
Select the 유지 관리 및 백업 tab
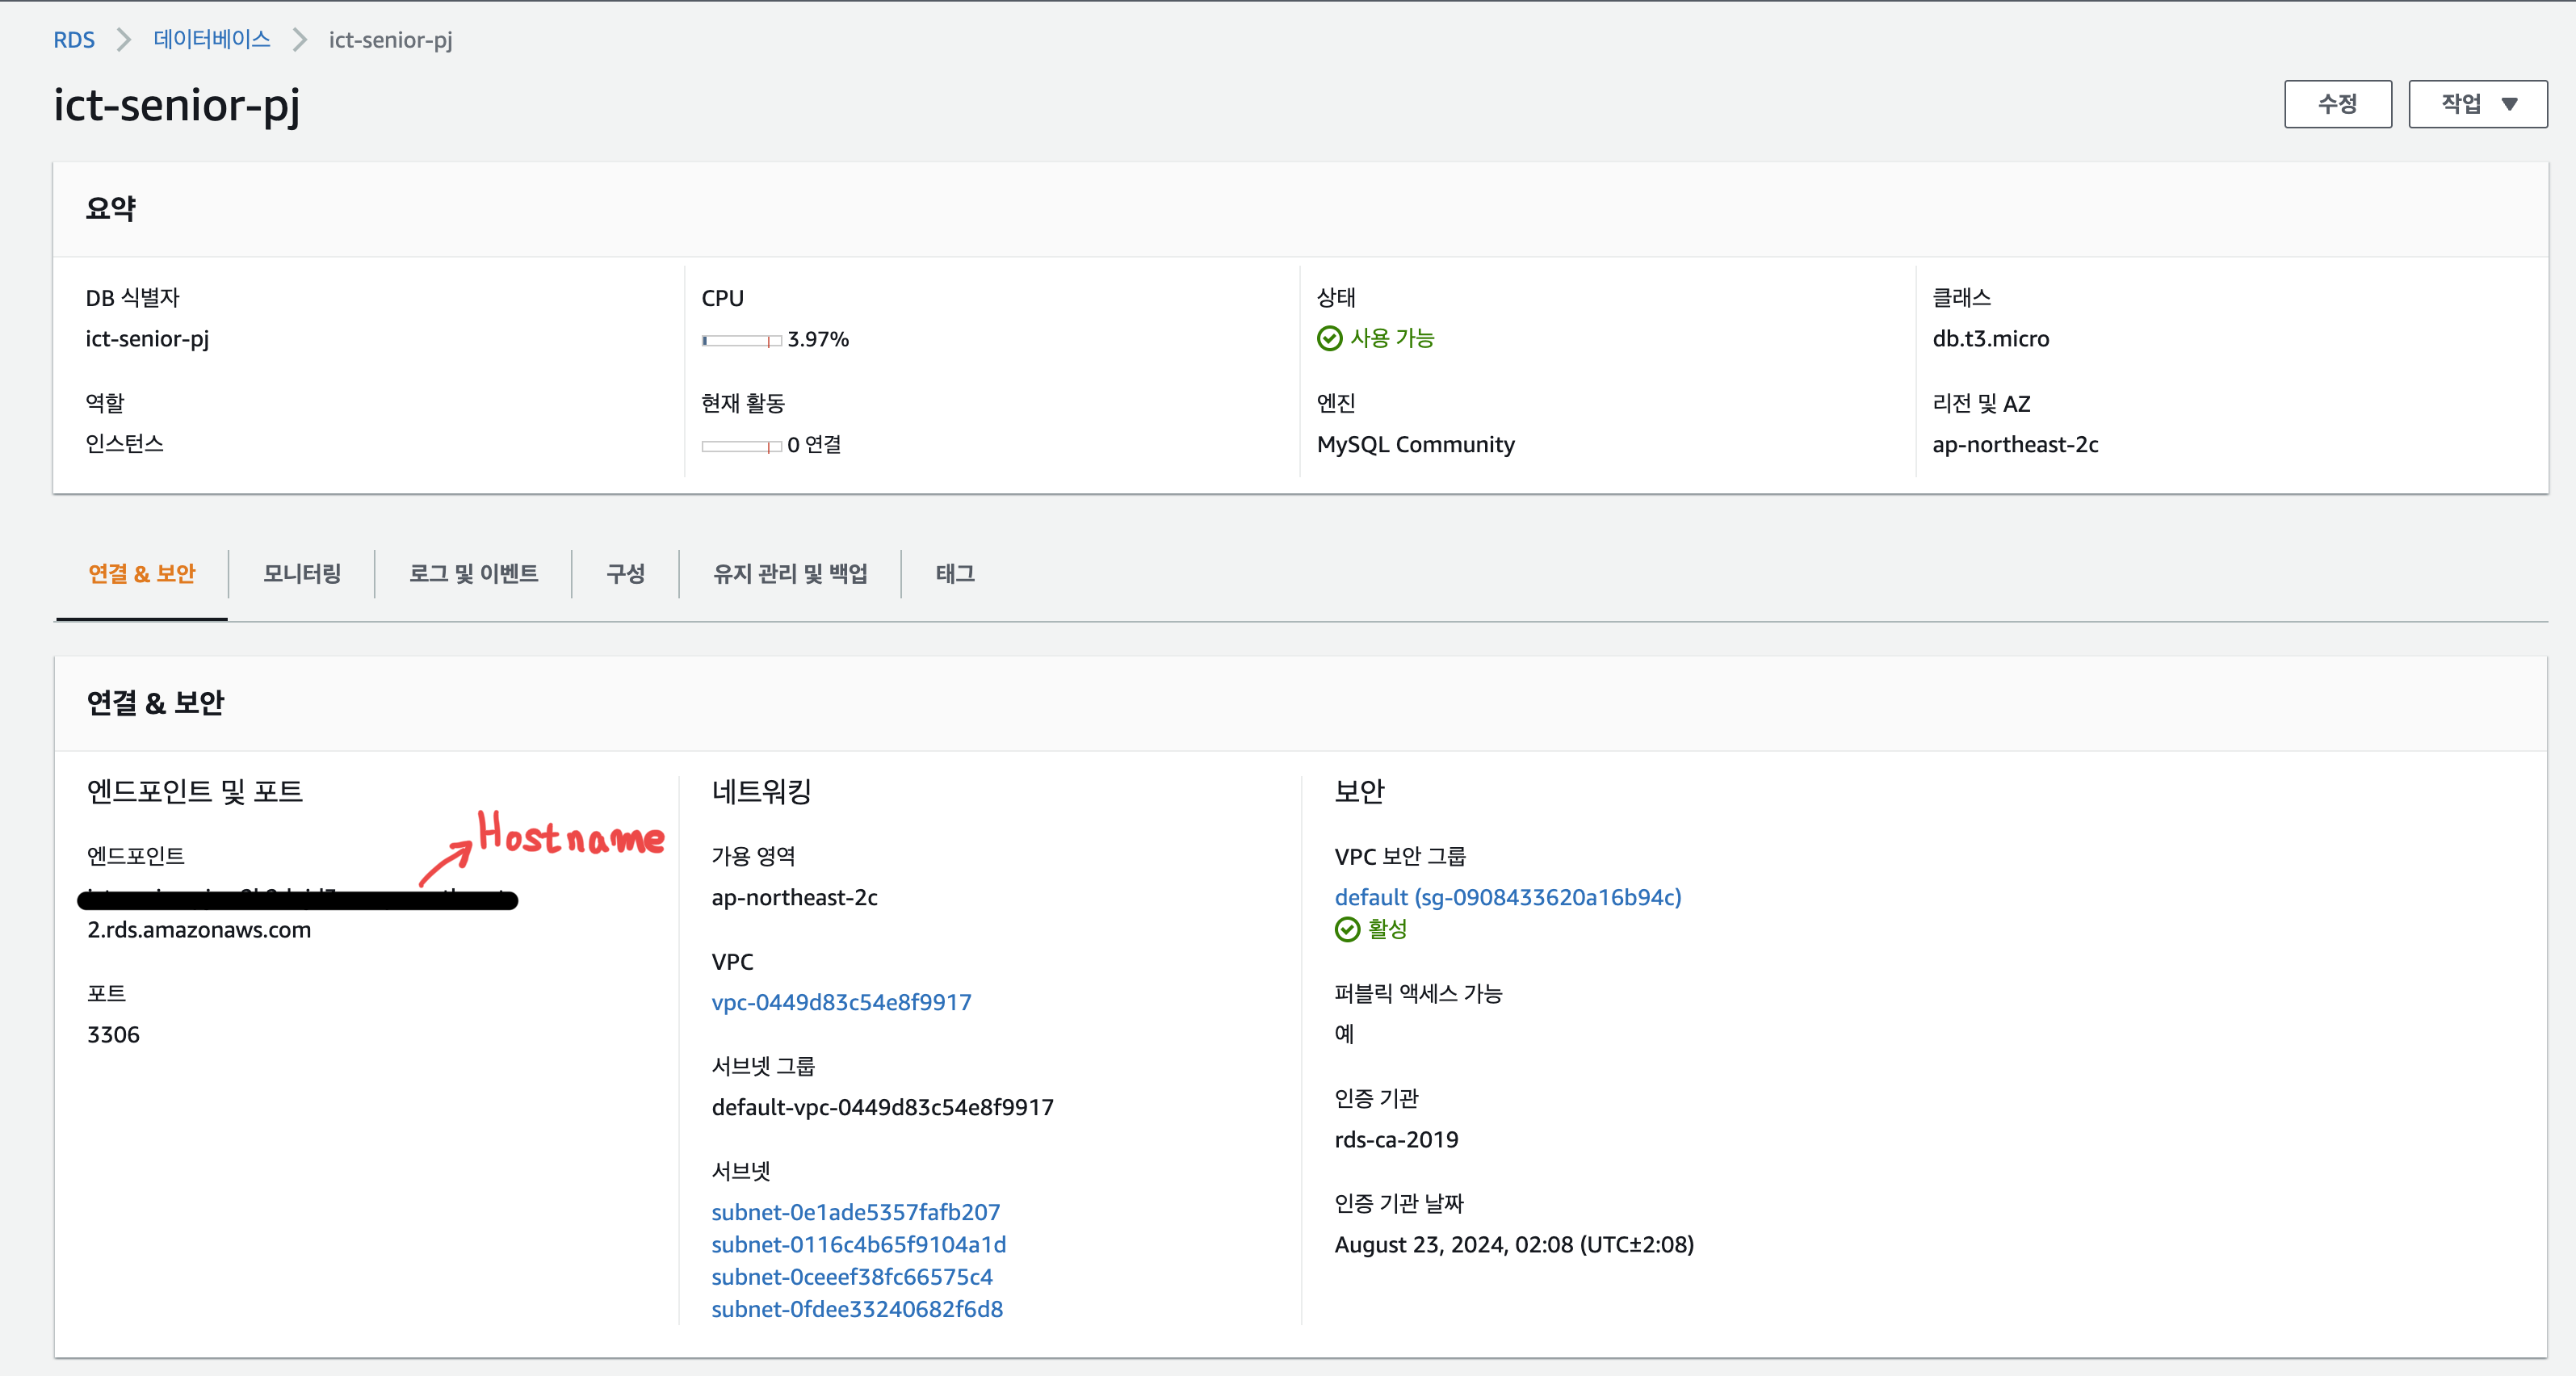tap(789, 573)
